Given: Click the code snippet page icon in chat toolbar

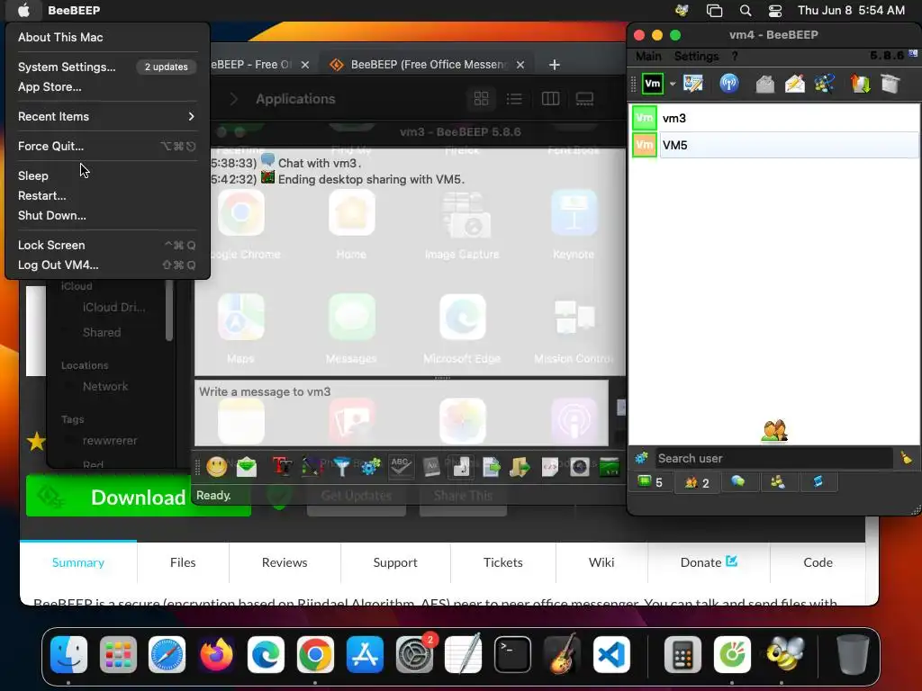Looking at the screenshot, I should (550, 467).
